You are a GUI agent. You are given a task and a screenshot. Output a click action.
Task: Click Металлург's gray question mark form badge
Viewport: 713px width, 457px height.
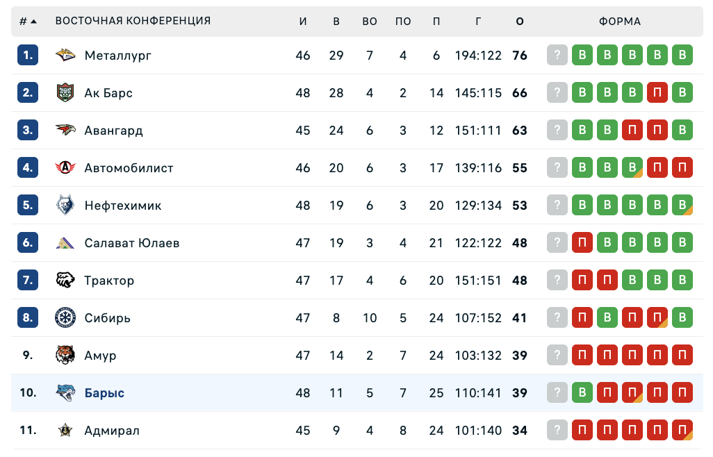pos(557,56)
